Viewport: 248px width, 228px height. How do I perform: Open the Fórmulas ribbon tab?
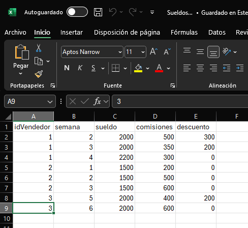pyautogui.click(x=184, y=32)
